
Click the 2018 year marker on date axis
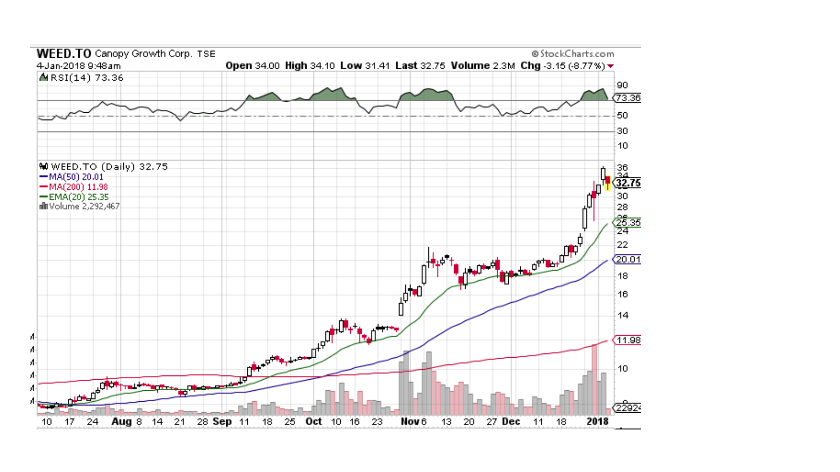point(597,422)
